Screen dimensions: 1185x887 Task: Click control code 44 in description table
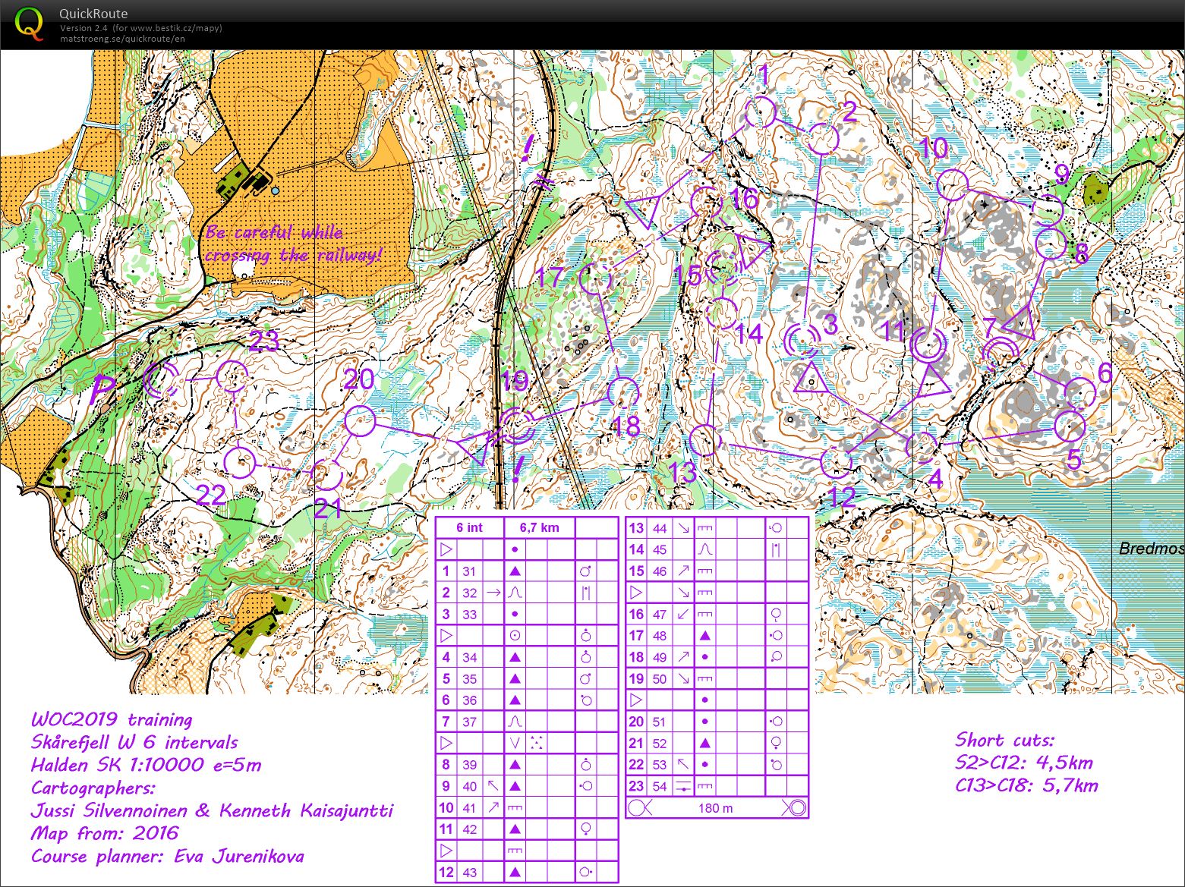pyautogui.click(x=660, y=528)
